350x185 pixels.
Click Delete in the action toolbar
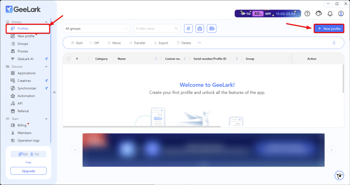point(184,43)
